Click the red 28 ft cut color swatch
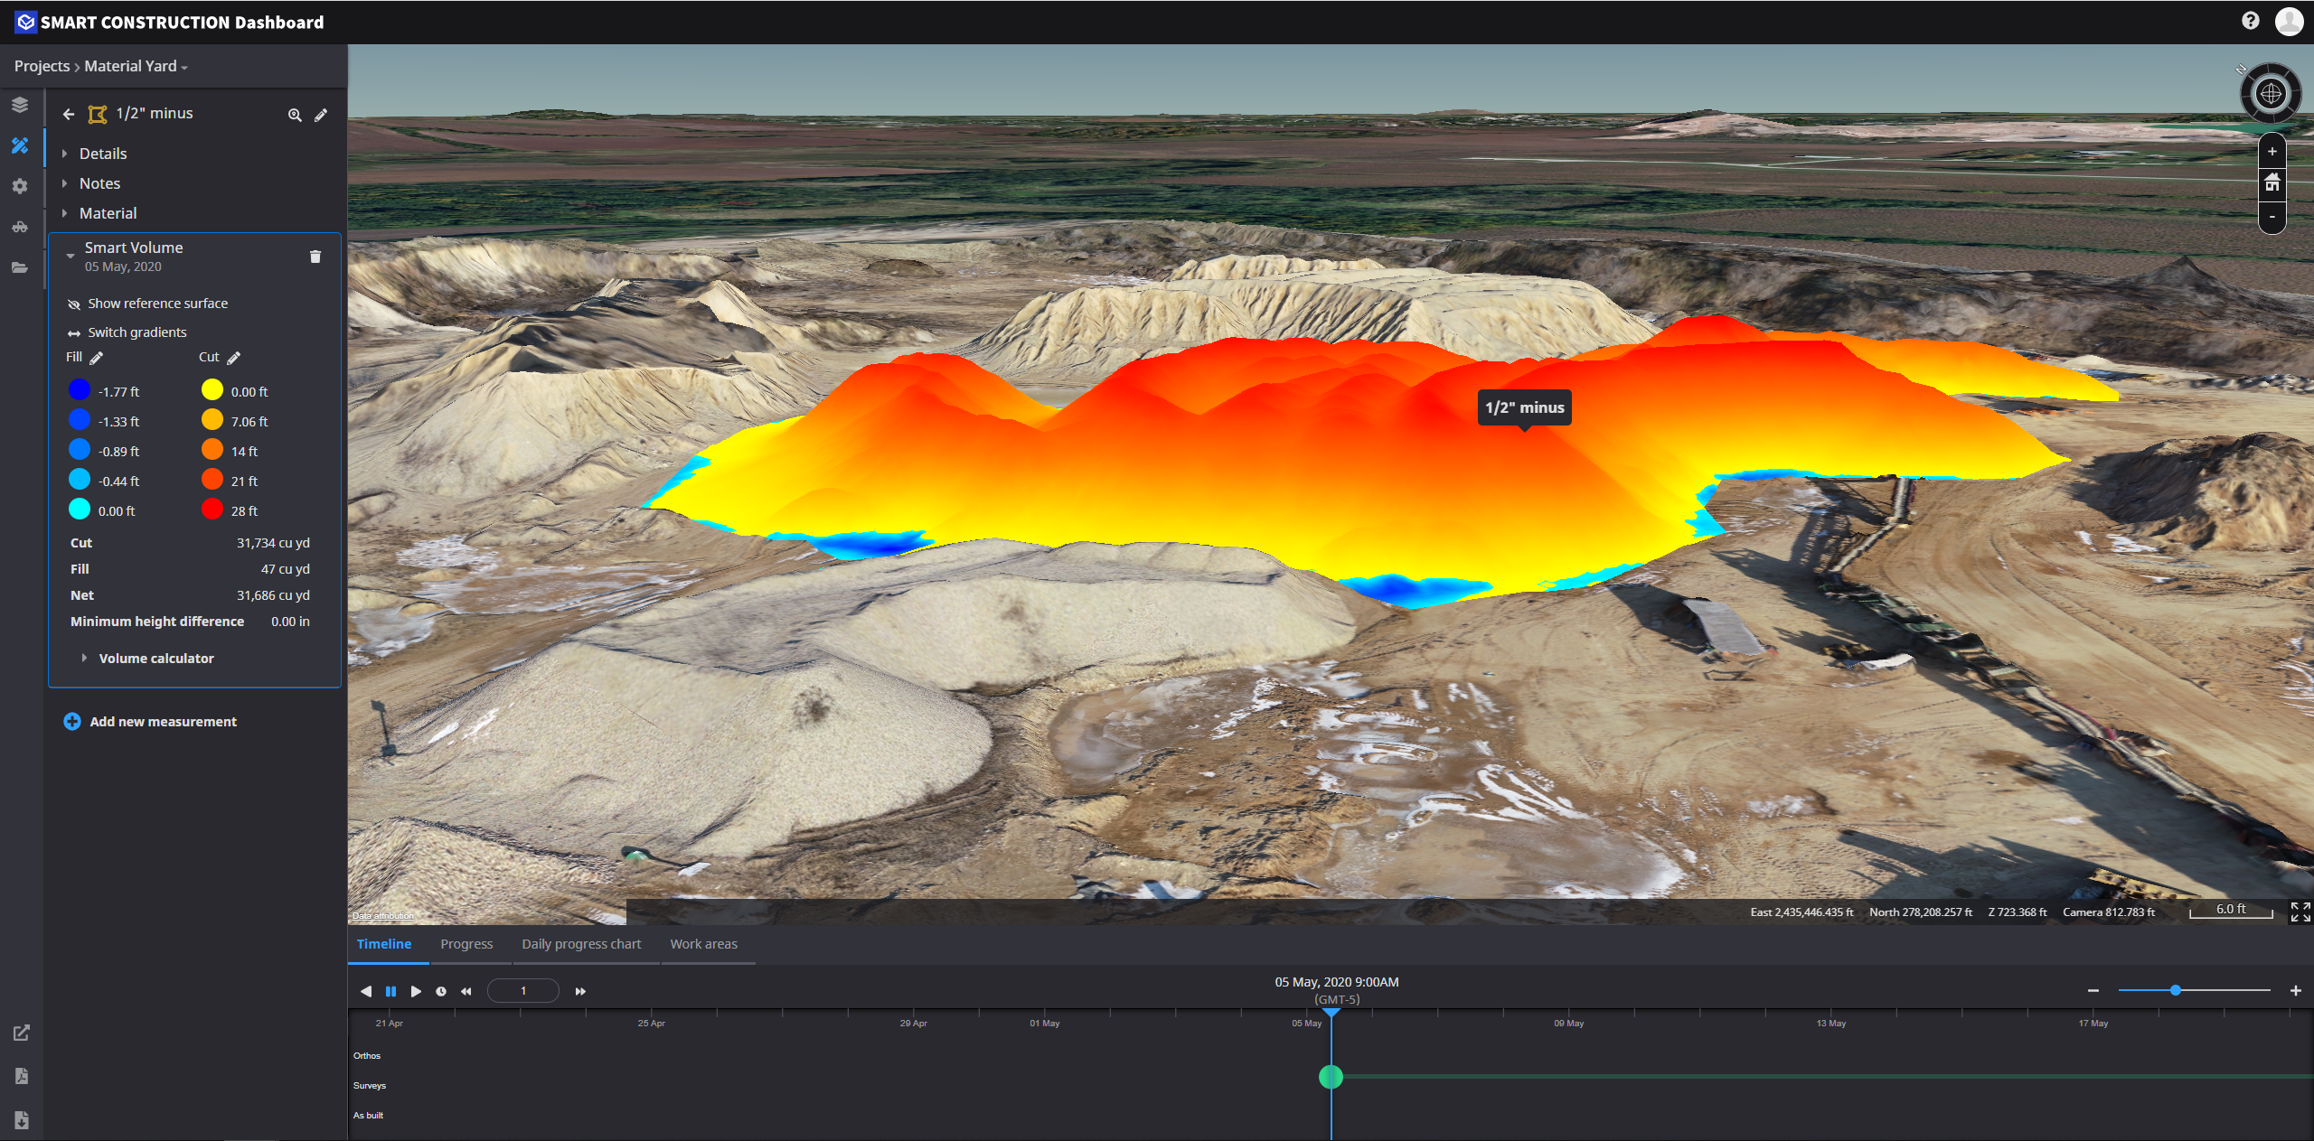The width and height of the screenshot is (2314, 1141). coord(212,510)
